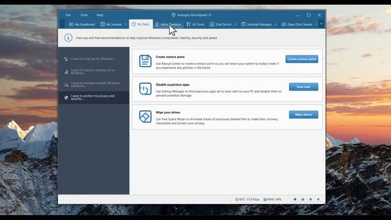
Task: Click the My Tasks tab icon
Action: click(134, 24)
